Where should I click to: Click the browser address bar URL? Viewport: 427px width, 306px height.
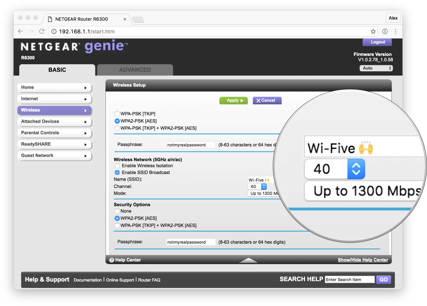(87, 31)
